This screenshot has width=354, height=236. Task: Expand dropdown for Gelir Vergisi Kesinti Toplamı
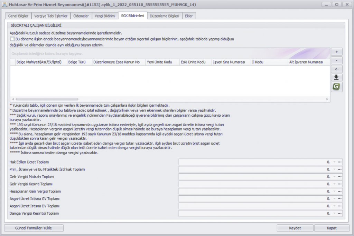pos(334,184)
